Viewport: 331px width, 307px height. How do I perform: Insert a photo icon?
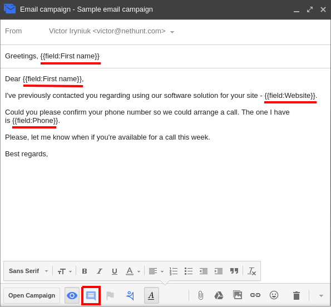coord(238,295)
